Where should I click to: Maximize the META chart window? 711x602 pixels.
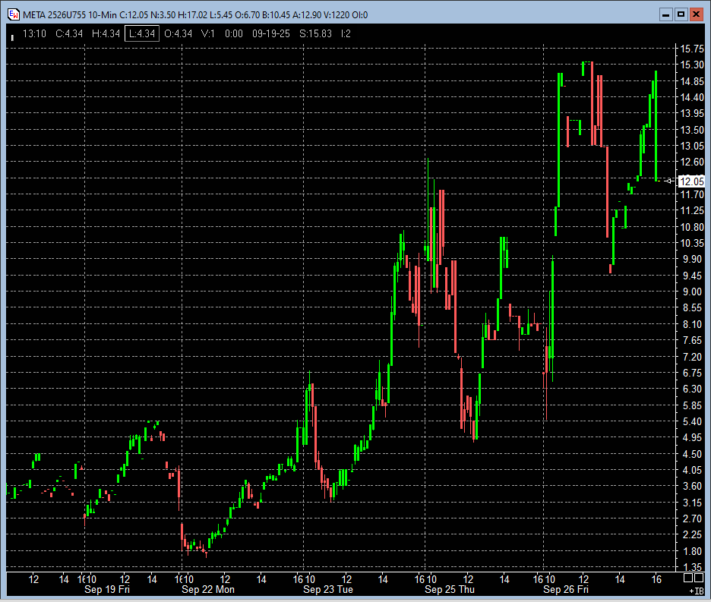(x=681, y=14)
